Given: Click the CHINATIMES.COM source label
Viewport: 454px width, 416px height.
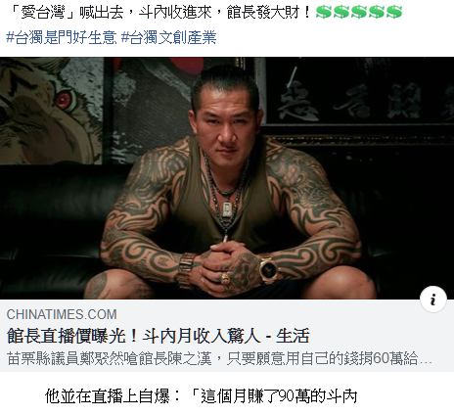Looking at the screenshot, I should (62, 314).
